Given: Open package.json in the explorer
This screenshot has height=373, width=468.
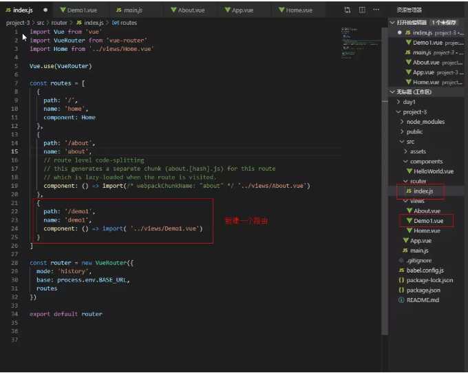Looking at the screenshot, I should point(423,290).
